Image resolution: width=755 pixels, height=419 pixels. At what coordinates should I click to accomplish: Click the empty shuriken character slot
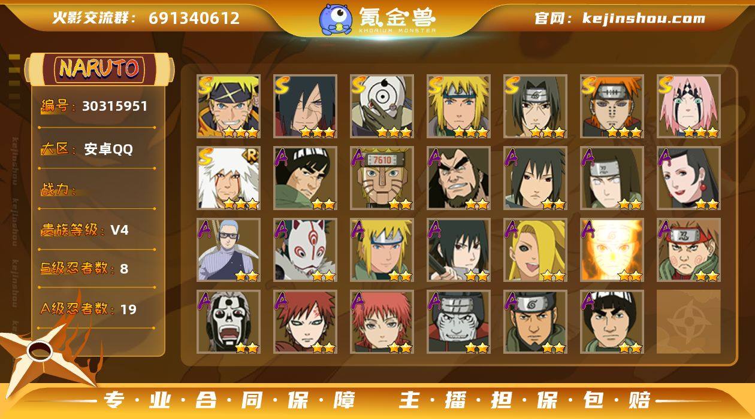coord(688,322)
